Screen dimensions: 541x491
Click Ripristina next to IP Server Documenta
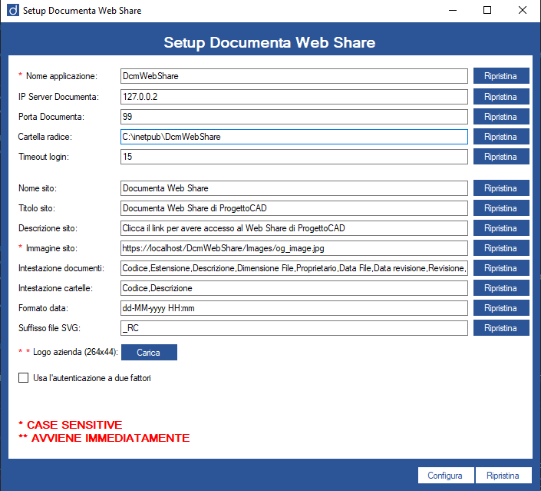501,97
